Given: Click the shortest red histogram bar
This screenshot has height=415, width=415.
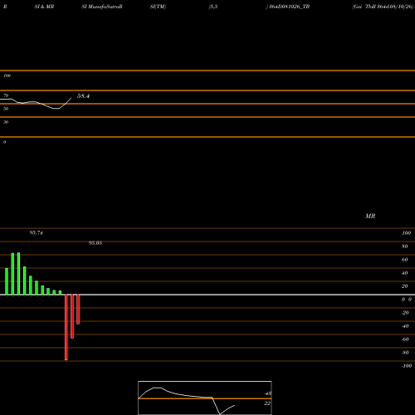Looking at the screenshot, I should (x=78, y=310).
